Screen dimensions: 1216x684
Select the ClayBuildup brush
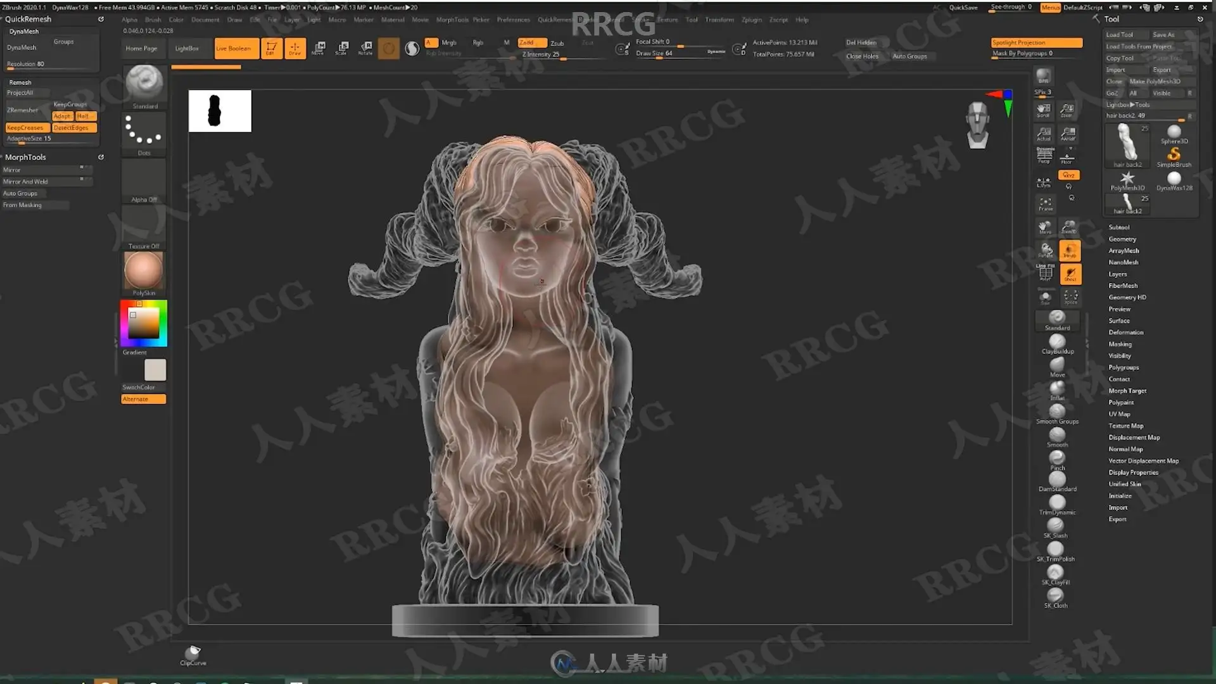[x=1057, y=344]
